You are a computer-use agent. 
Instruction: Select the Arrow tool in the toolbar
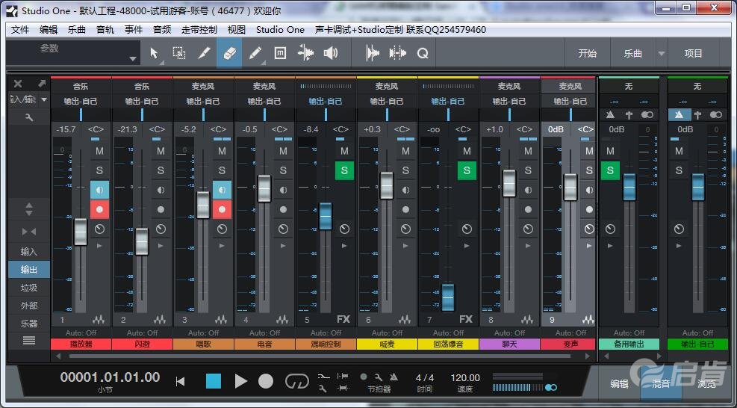click(x=154, y=53)
